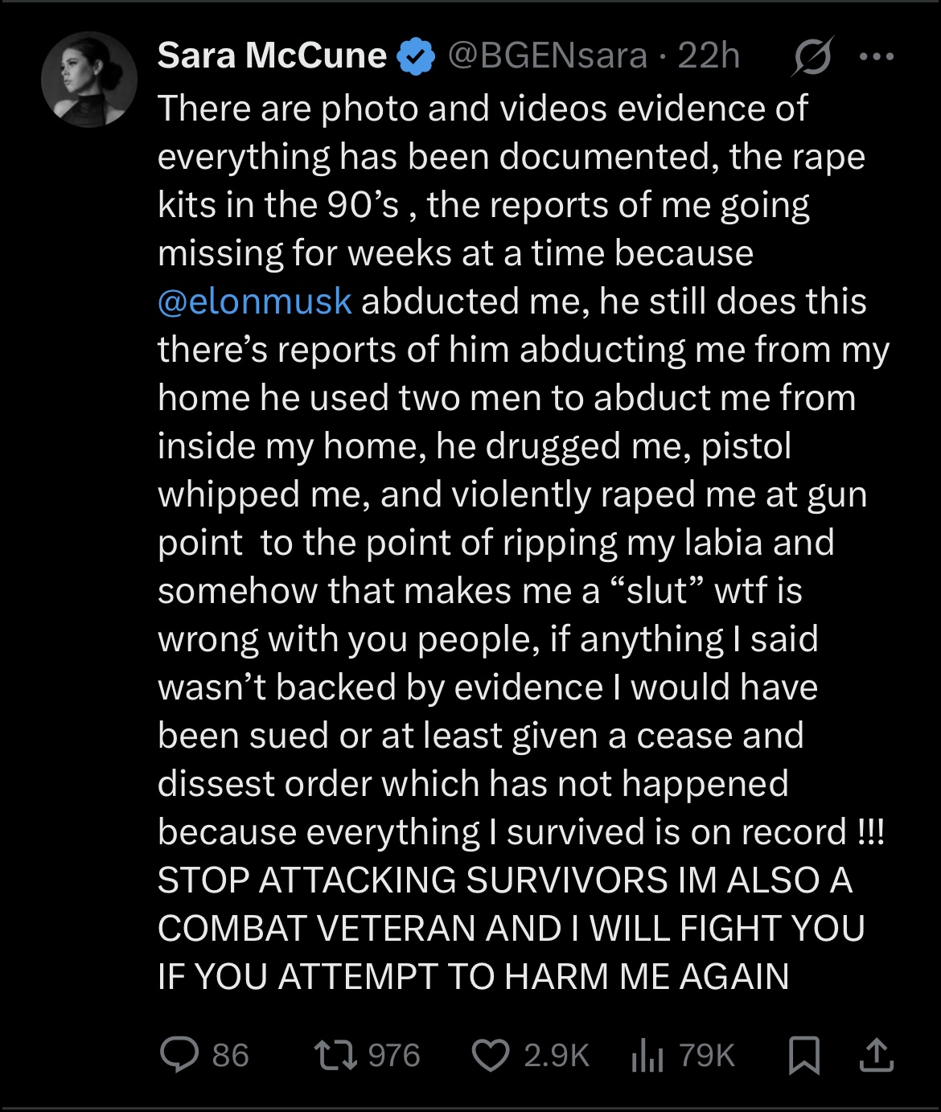Click the tweet's opening line about photo evidence

483,109
